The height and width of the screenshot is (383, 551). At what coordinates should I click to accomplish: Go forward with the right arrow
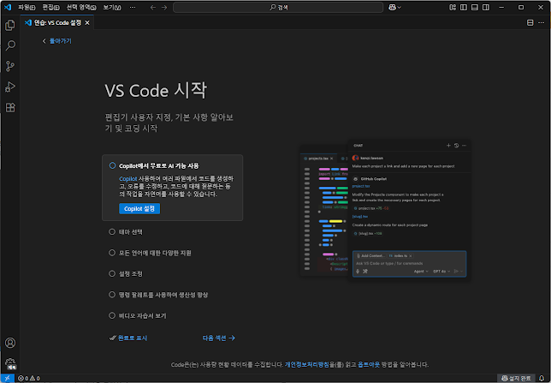click(x=164, y=8)
